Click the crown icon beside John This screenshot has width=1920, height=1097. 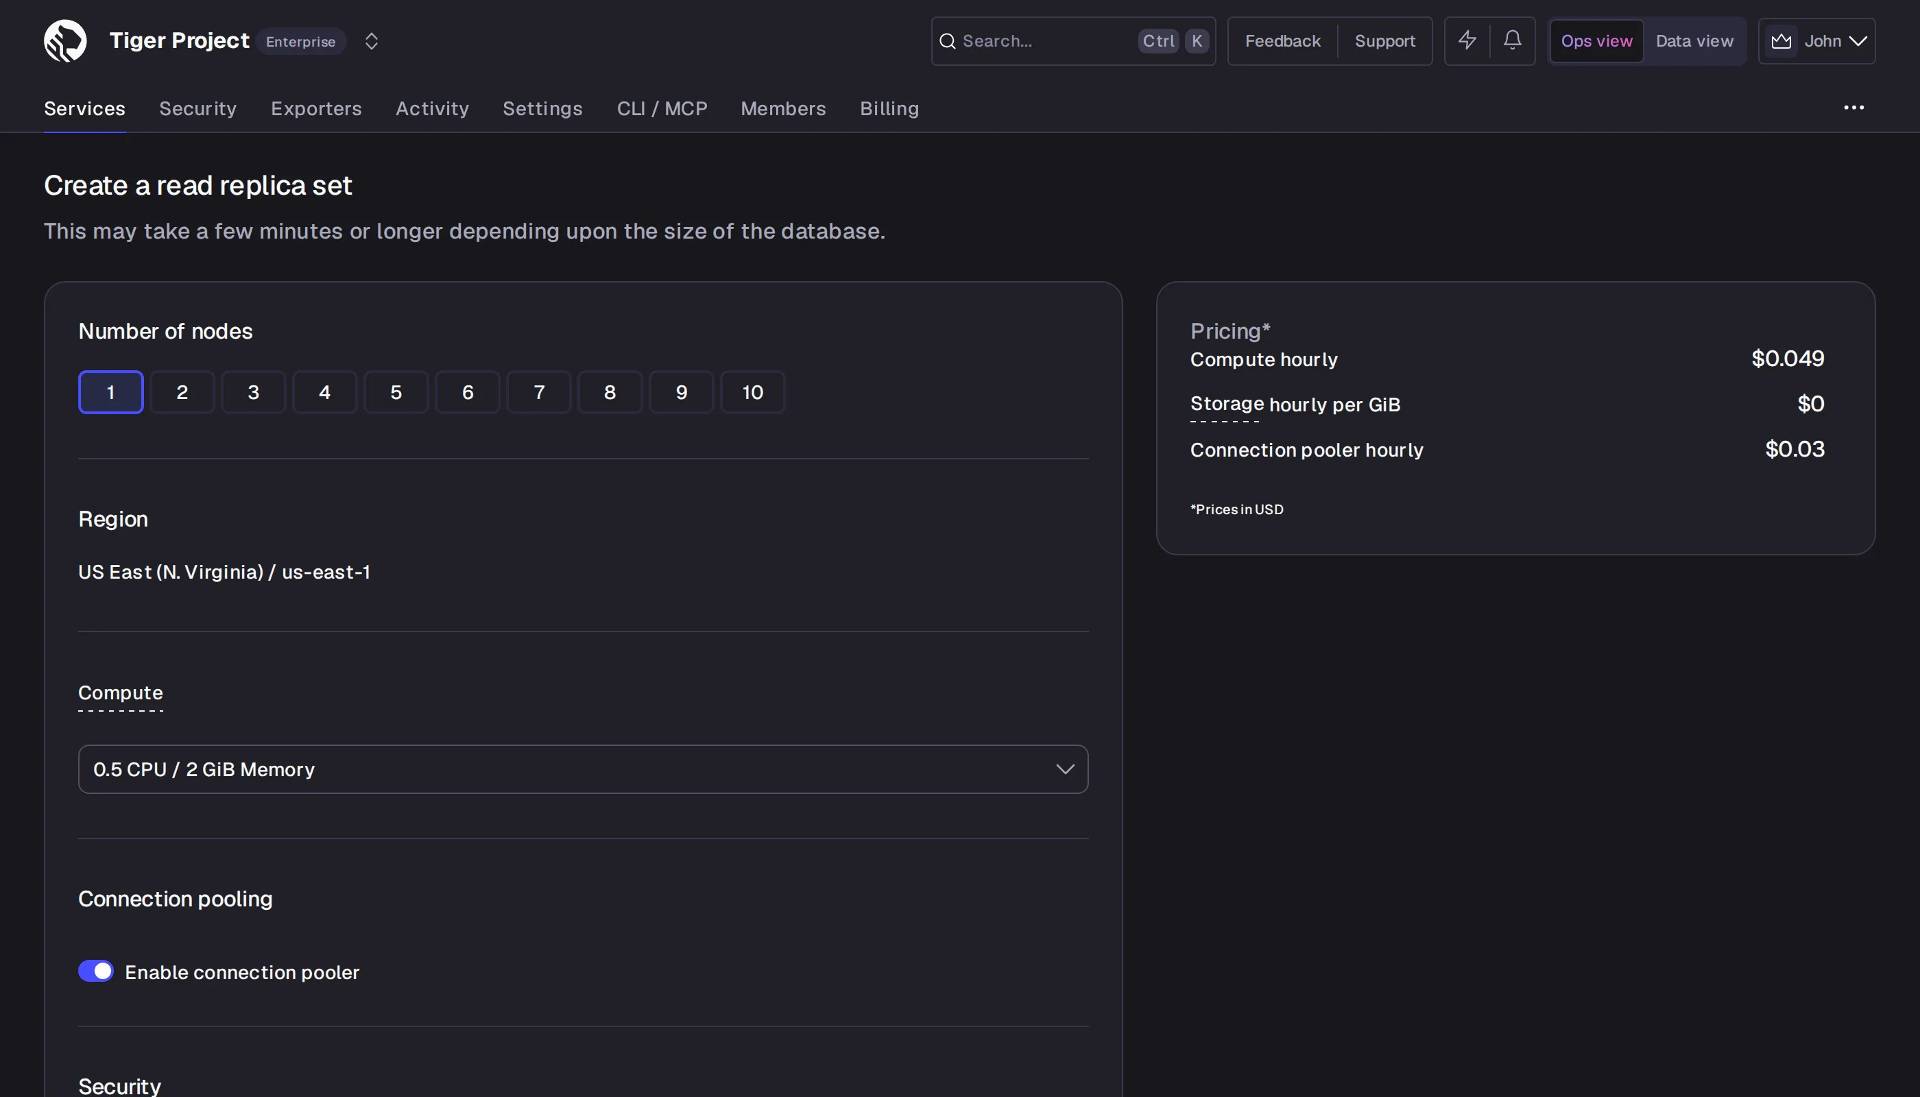(x=1781, y=40)
